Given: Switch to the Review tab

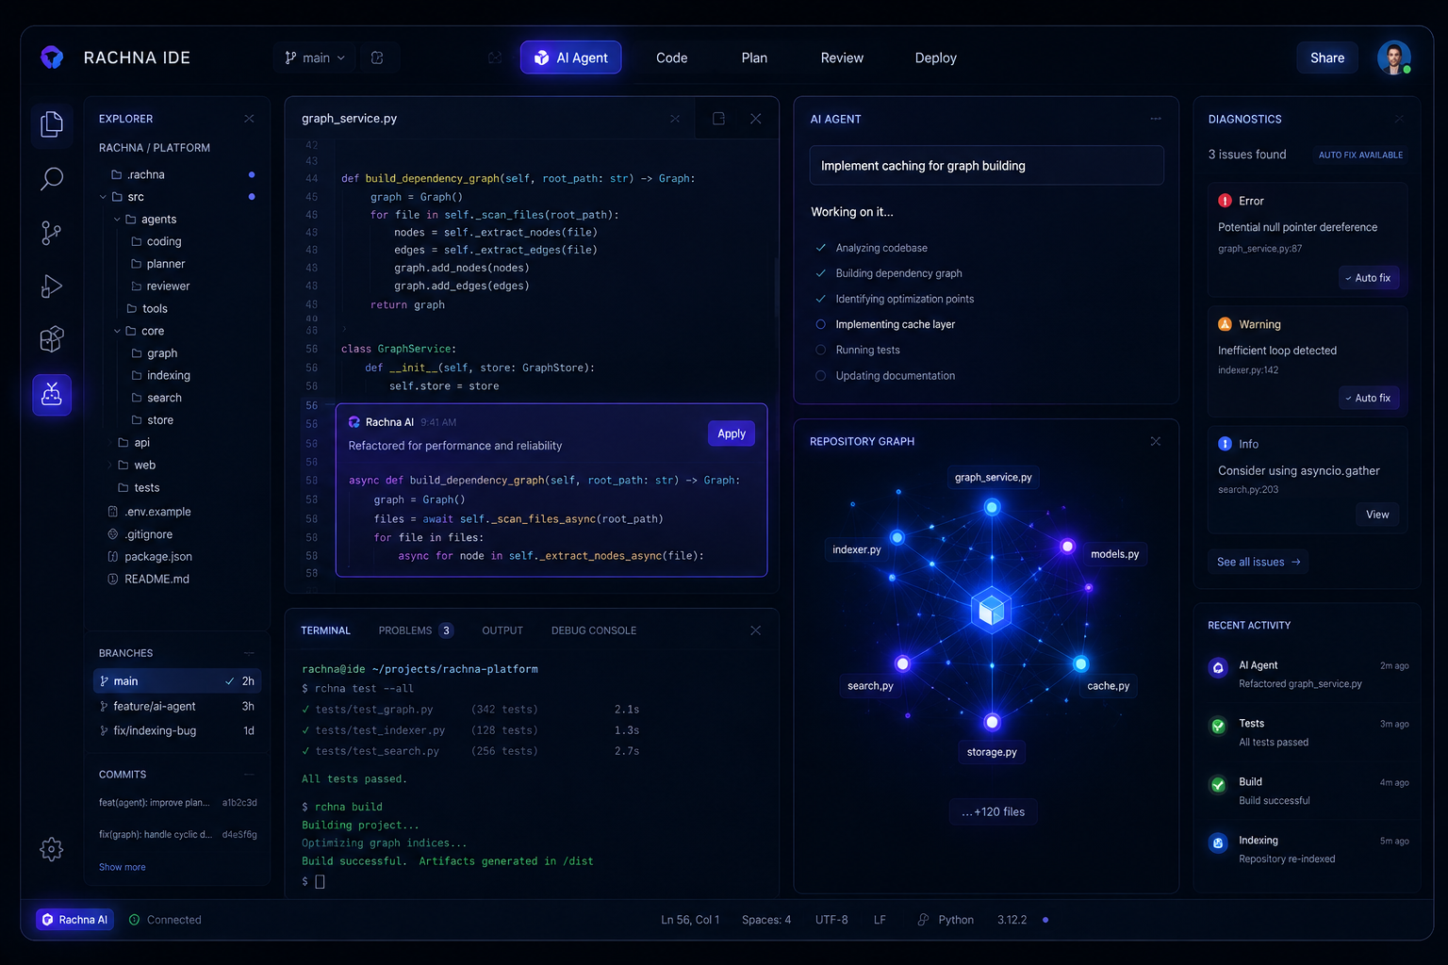Looking at the screenshot, I should (x=842, y=57).
